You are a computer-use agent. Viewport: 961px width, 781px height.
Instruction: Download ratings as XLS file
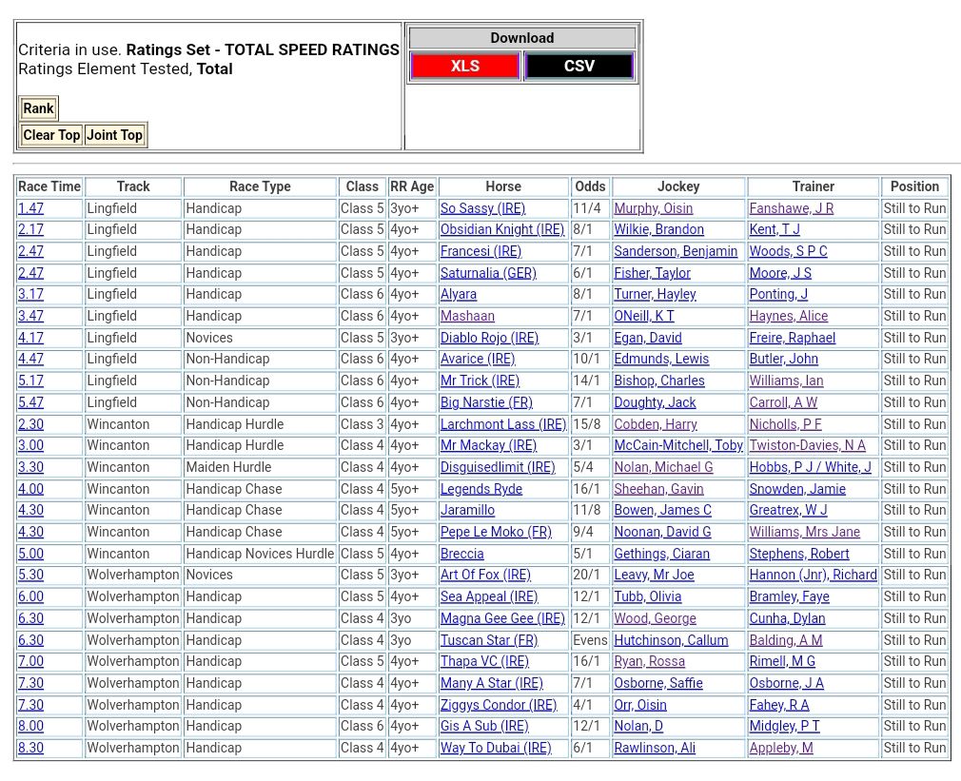(464, 66)
